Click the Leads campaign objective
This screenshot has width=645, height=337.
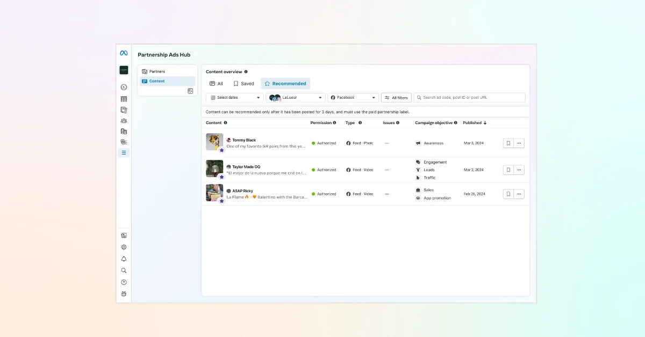pos(429,170)
